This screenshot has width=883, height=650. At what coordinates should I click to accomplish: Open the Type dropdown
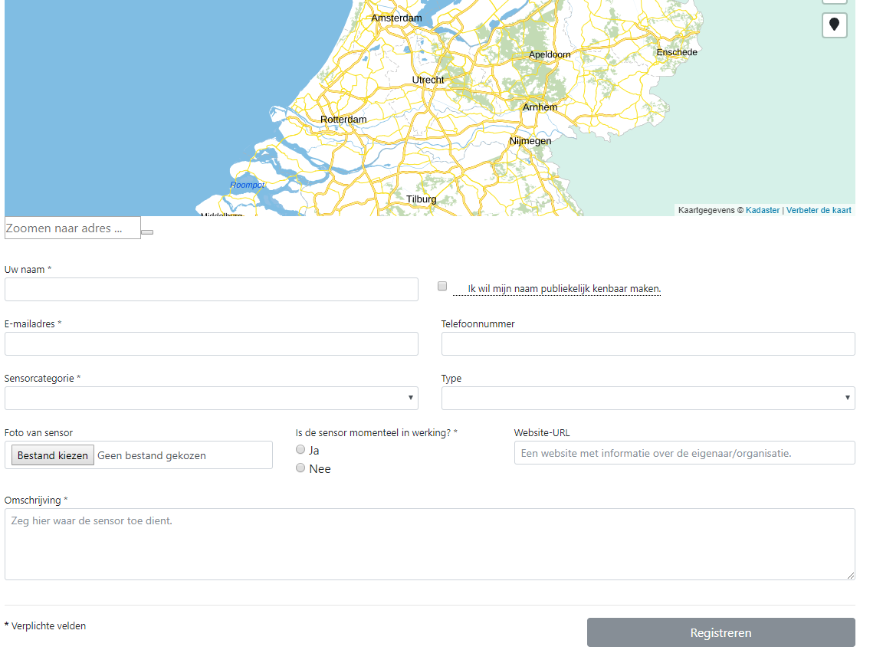click(648, 398)
